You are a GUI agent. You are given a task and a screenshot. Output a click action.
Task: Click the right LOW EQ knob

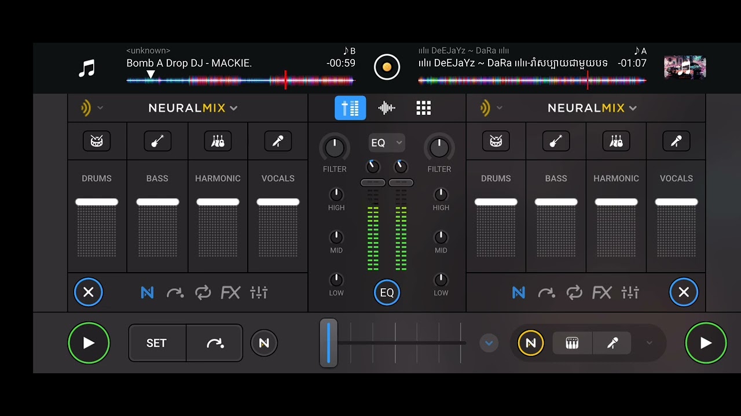[441, 280]
